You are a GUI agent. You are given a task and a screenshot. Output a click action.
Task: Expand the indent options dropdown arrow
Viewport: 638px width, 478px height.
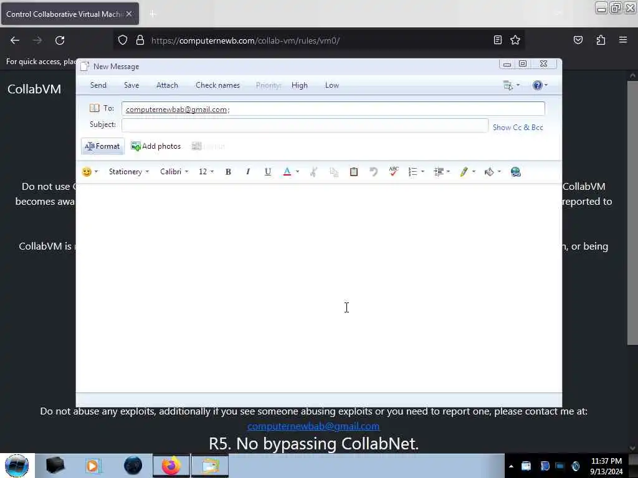449,172
